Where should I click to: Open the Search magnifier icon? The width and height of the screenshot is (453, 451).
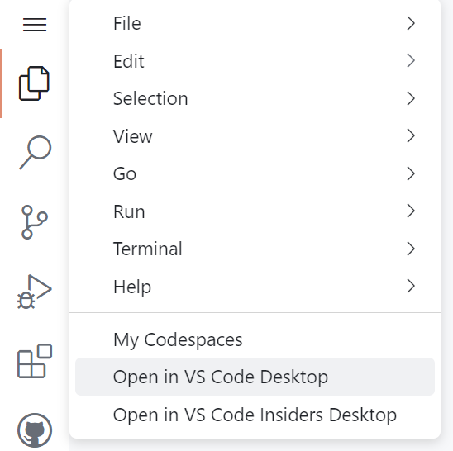(x=36, y=152)
